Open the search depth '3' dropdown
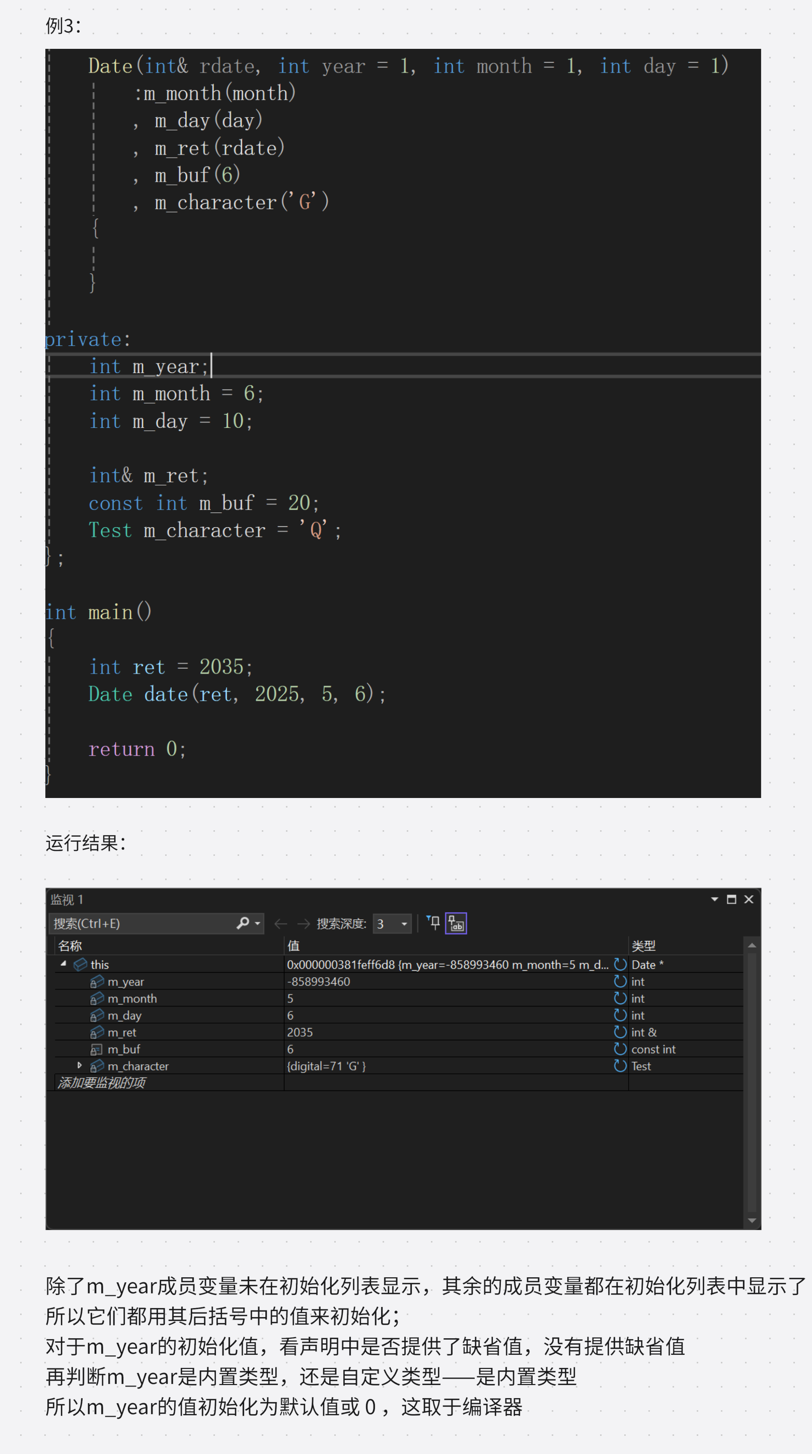 (392, 923)
